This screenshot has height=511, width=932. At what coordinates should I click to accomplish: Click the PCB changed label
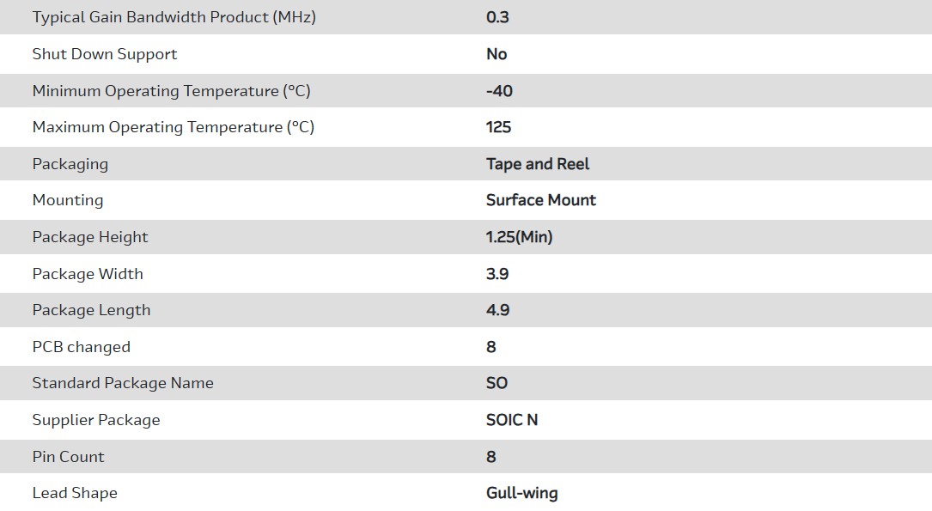(81, 347)
